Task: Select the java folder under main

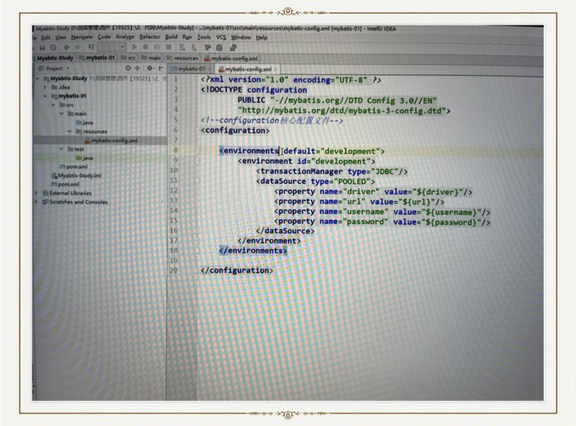Action: (x=84, y=123)
